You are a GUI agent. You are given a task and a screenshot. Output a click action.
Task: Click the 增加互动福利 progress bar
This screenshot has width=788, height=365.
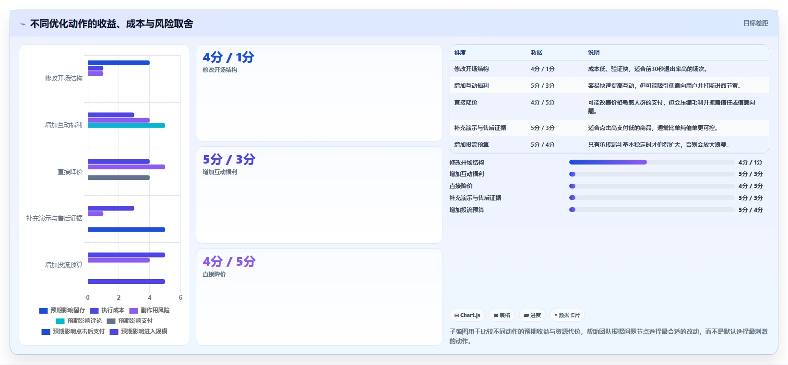tap(652, 174)
